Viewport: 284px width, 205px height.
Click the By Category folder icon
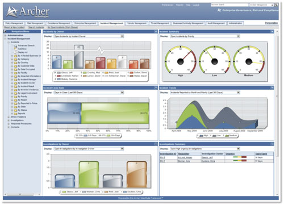(x=15, y=59)
